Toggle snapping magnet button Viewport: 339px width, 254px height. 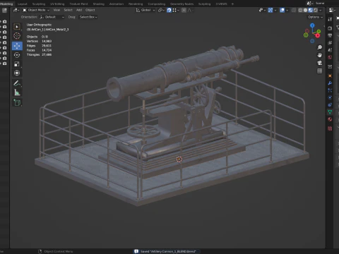click(x=169, y=10)
